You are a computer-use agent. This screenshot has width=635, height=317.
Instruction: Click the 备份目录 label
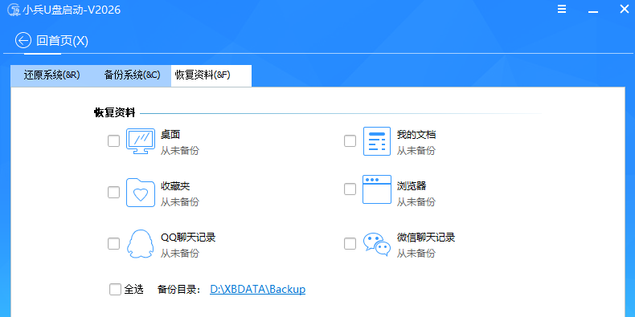click(x=179, y=290)
